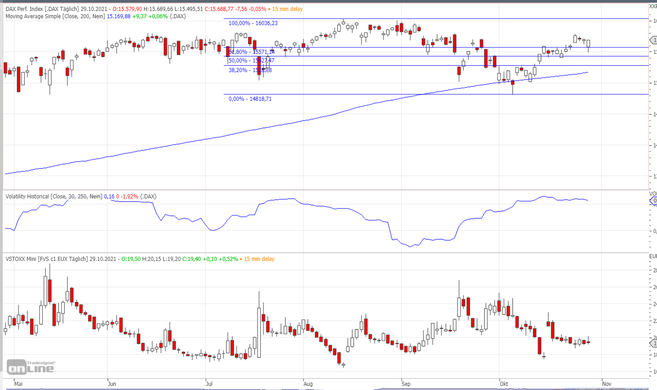Select the 38,20% Fibonacci retracement label
This screenshot has height=390, width=657.
click(x=250, y=70)
